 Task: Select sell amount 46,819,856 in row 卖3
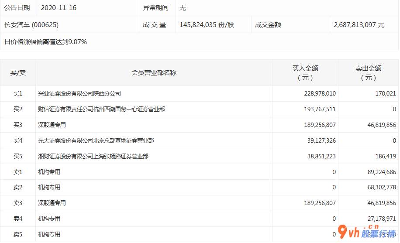[382, 203]
